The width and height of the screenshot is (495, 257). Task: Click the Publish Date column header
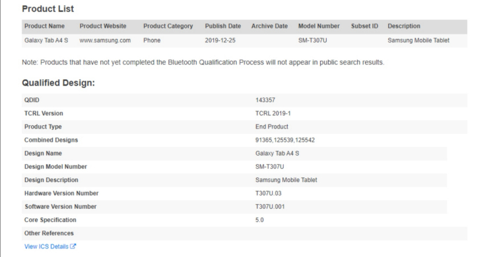point(223,26)
